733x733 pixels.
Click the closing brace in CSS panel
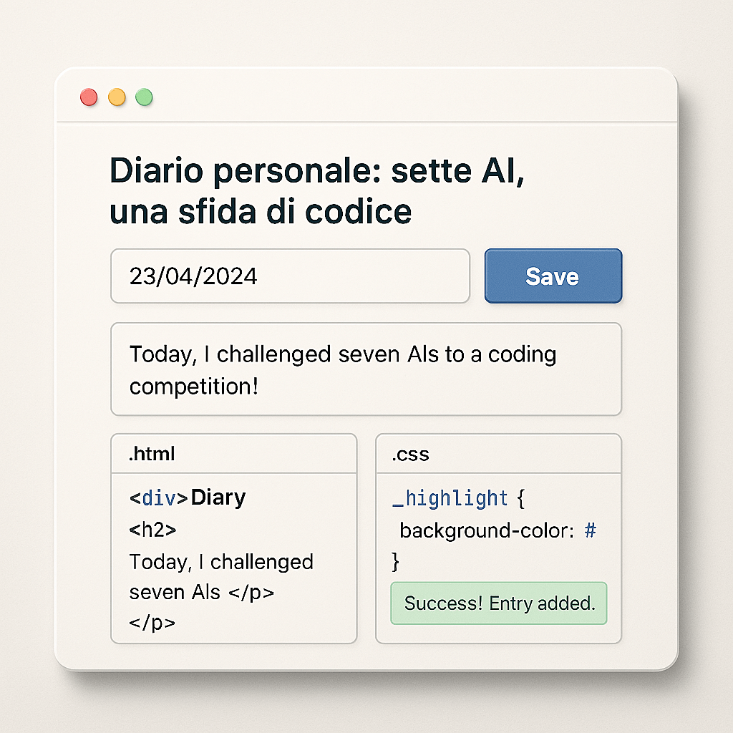coord(396,563)
